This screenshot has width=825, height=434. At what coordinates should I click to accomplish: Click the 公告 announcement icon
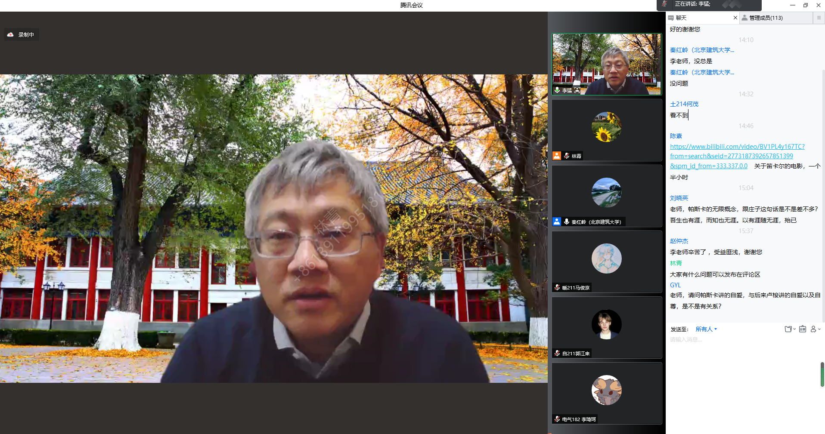803,329
